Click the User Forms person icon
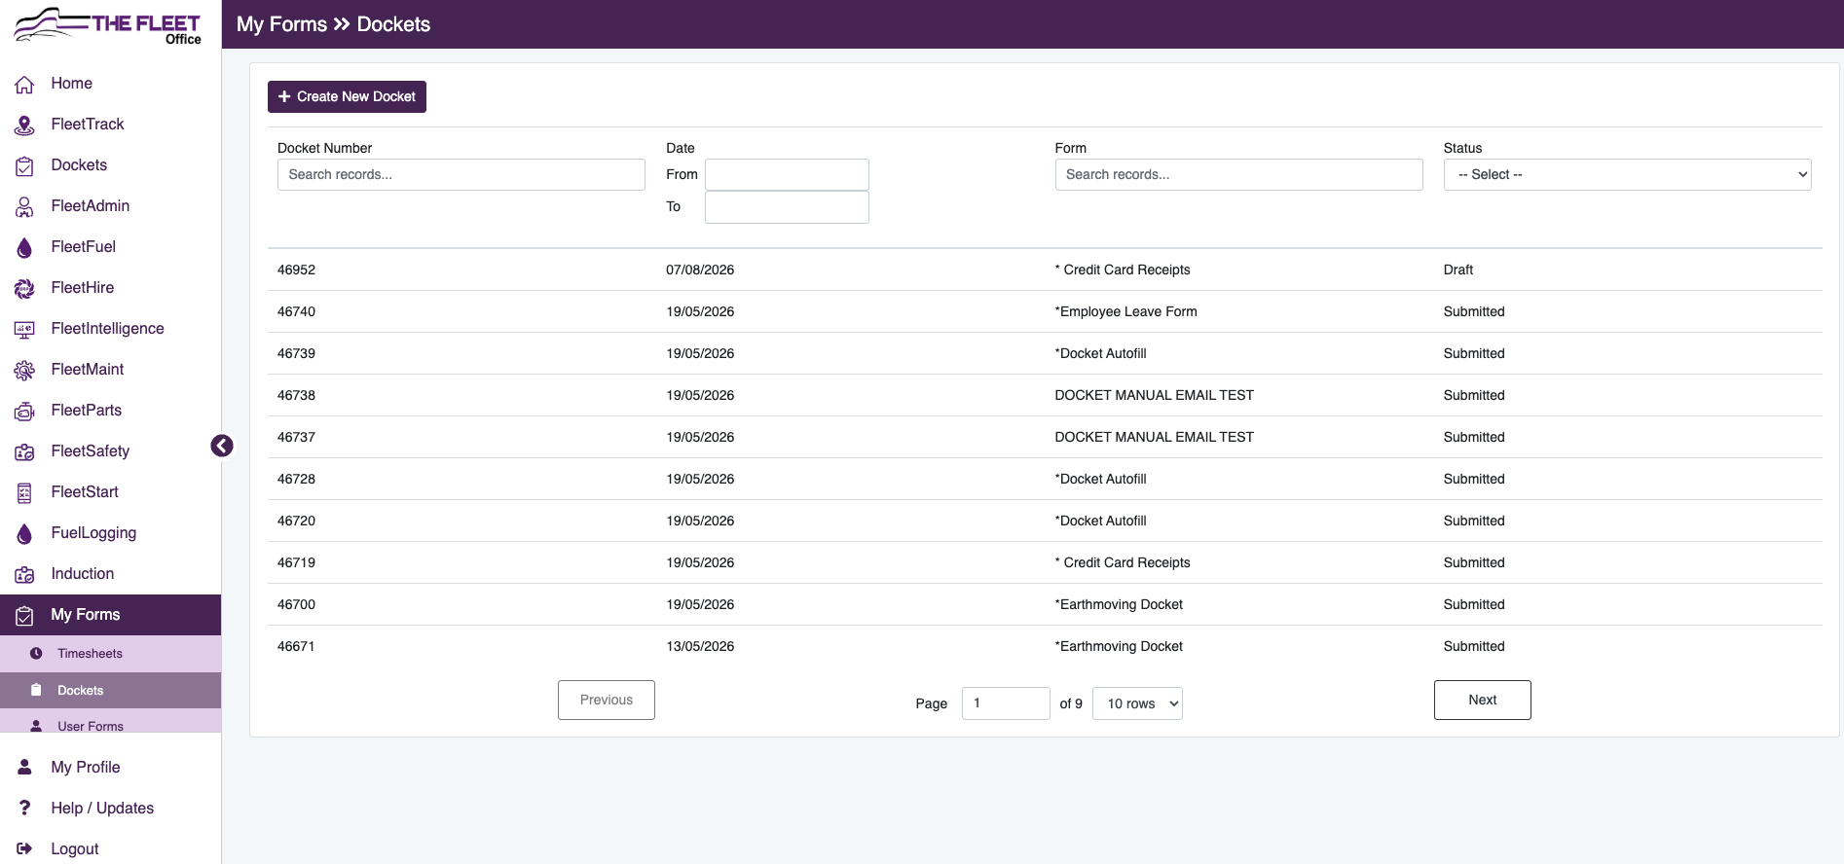1844x864 pixels. tap(36, 726)
